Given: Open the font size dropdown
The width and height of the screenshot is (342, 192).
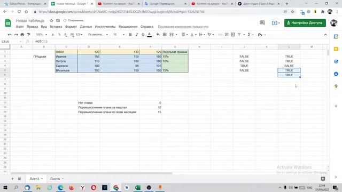Looking at the screenshot, I should point(119,35).
